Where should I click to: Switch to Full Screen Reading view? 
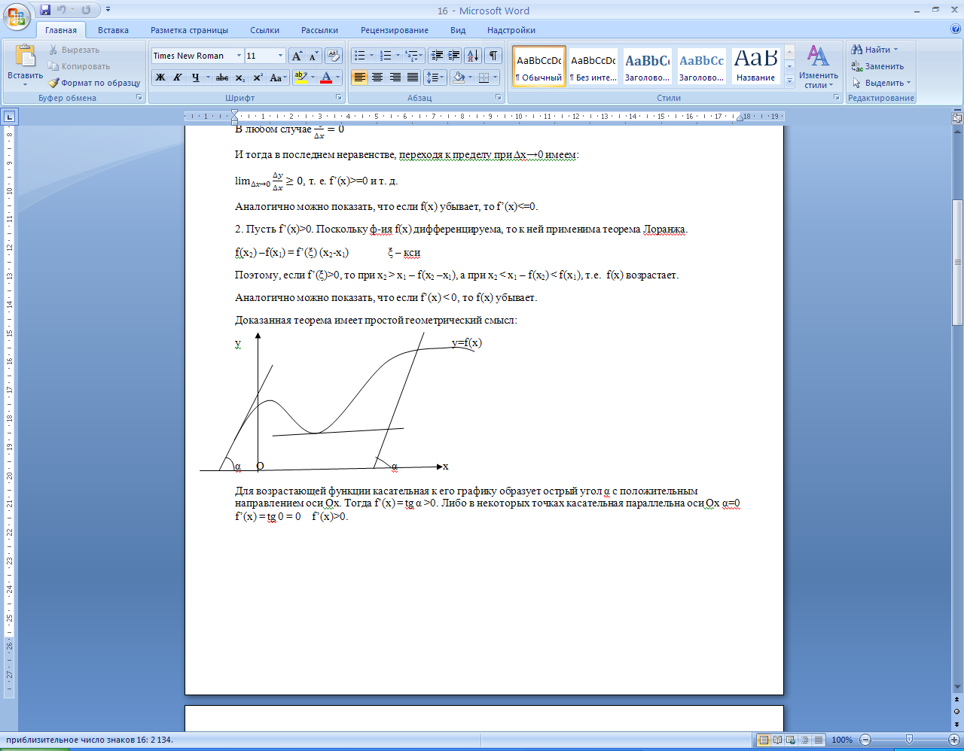coord(777,740)
